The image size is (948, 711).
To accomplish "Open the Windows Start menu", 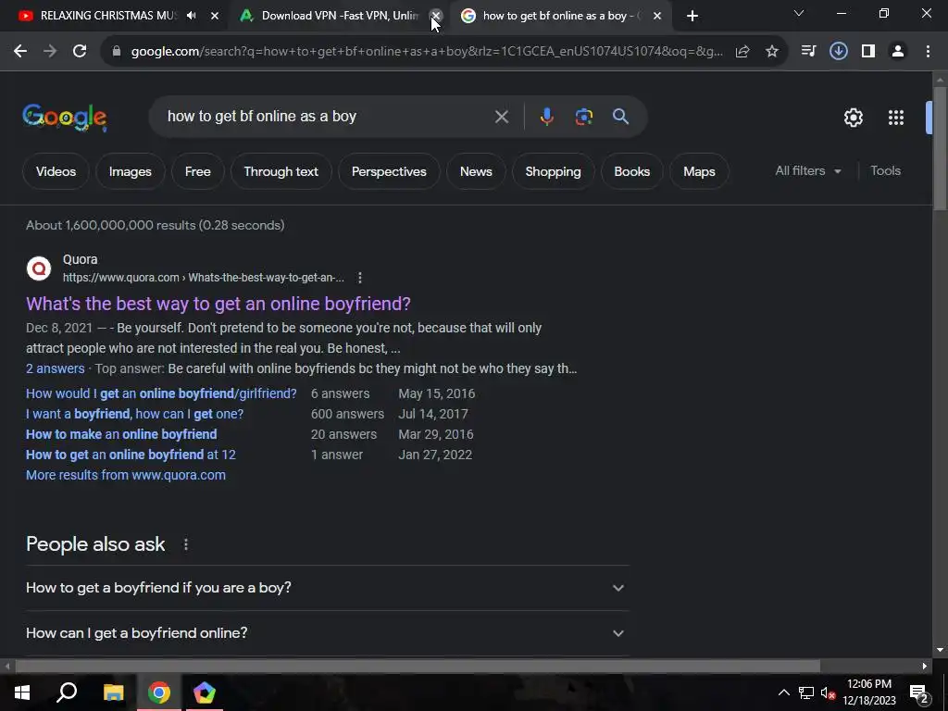I will click(x=22, y=692).
